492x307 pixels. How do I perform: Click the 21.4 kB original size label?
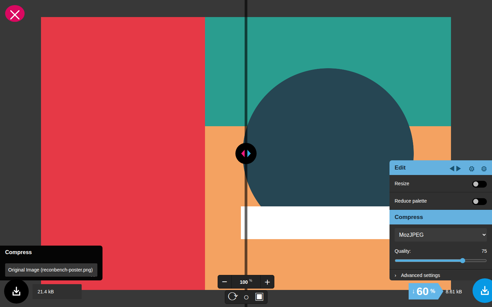coord(46,292)
